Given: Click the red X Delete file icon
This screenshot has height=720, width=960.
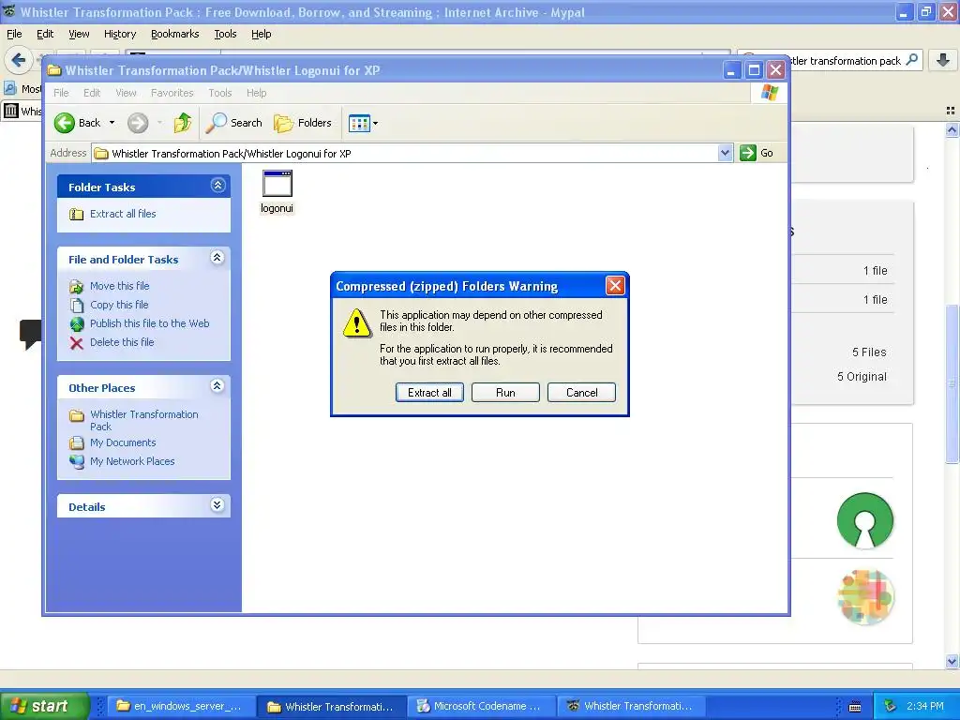Looking at the screenshot, I should (77, 343).
